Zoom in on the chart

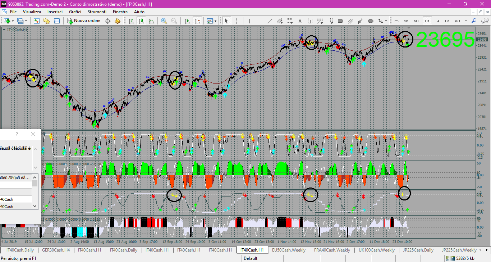pyautogui.click(x=164, y=21)
